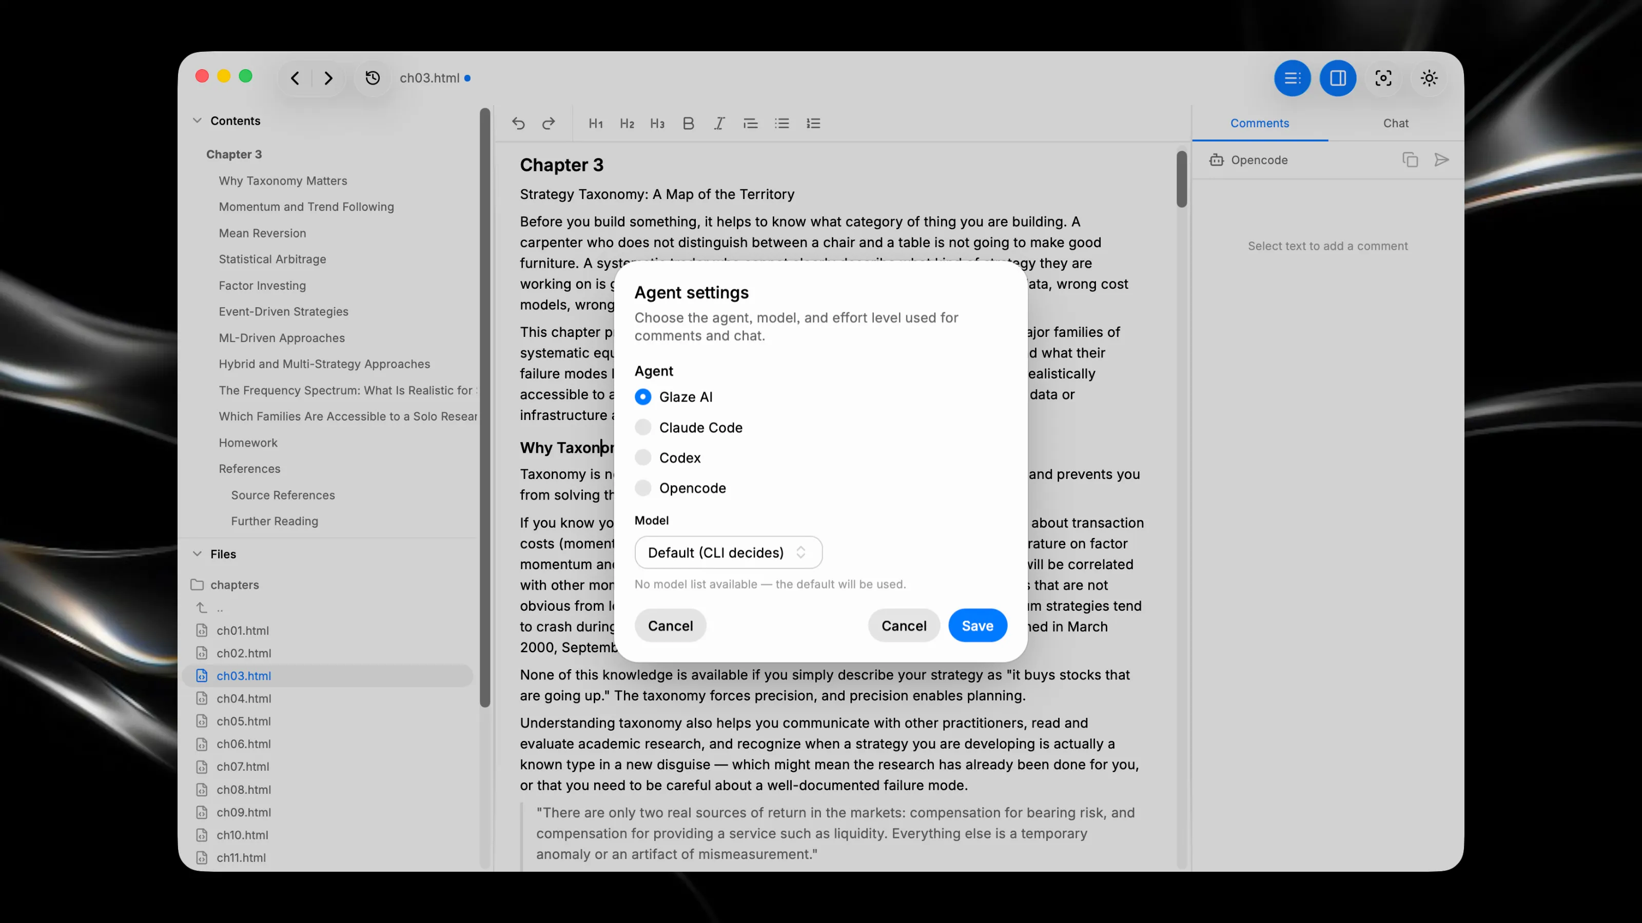Jump to Homework section

pos(248,443)
